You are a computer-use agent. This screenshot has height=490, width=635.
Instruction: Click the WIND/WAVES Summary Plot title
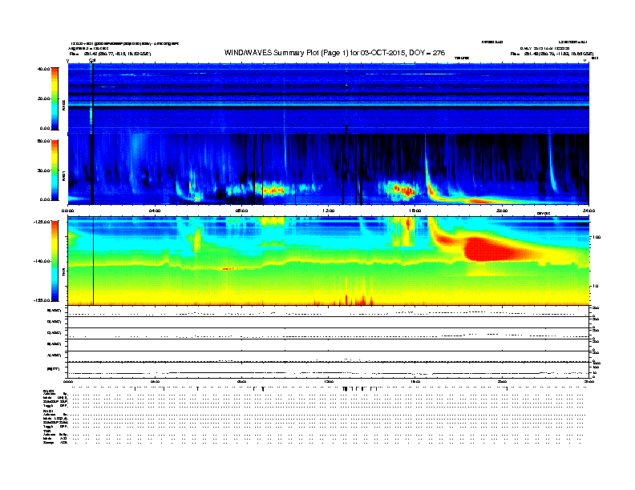coord(334,53)
